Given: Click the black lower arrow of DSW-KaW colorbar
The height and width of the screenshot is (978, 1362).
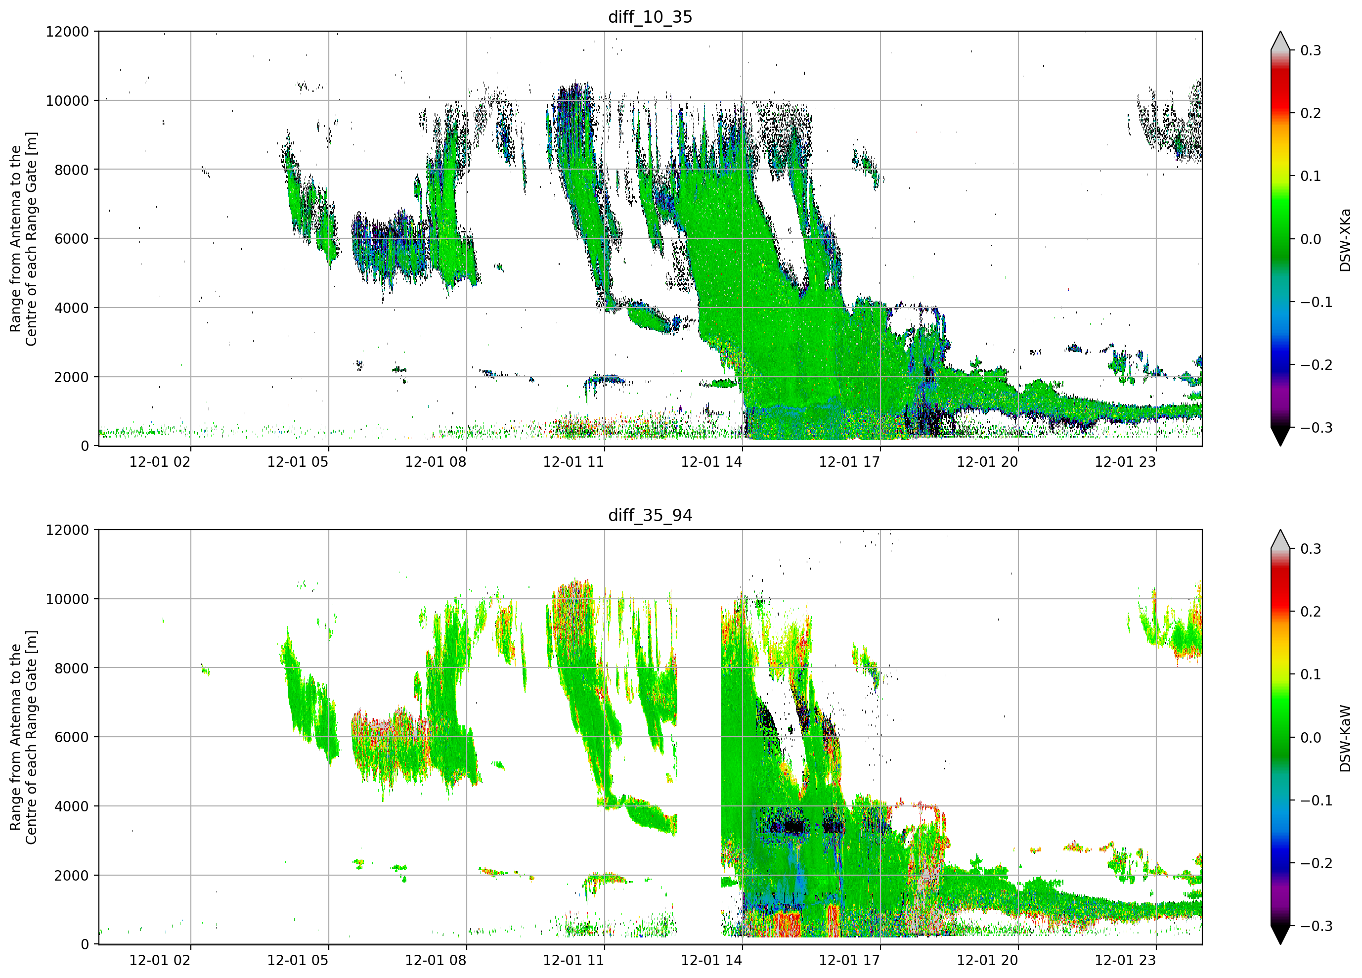Looking at the screenshot, I should click(1280, 935).
